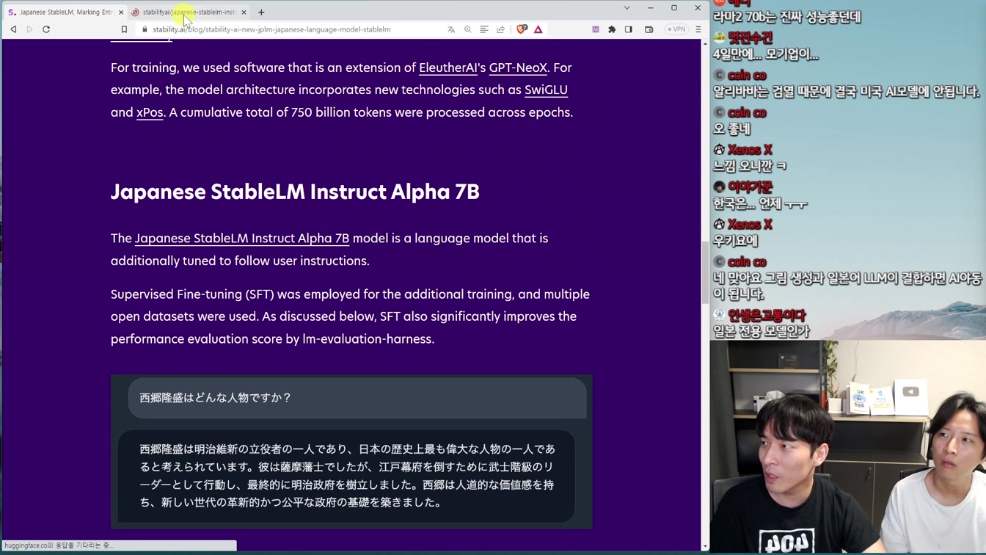This screenshot has width=986, height=555.
Task: Click the forward navigation arrow
Action: pos(29,29)
